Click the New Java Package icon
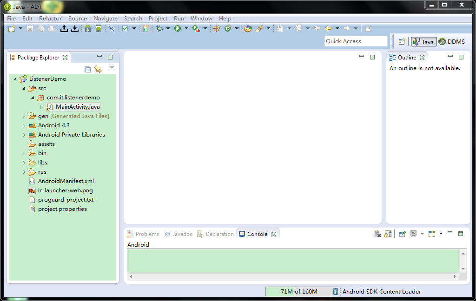 pos(217,28)
